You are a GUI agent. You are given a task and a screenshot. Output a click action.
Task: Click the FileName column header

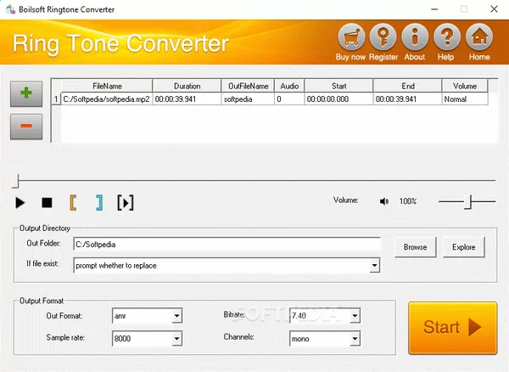point(107,86)
